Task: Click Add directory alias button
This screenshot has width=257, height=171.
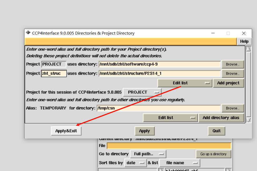Action: 221,118
